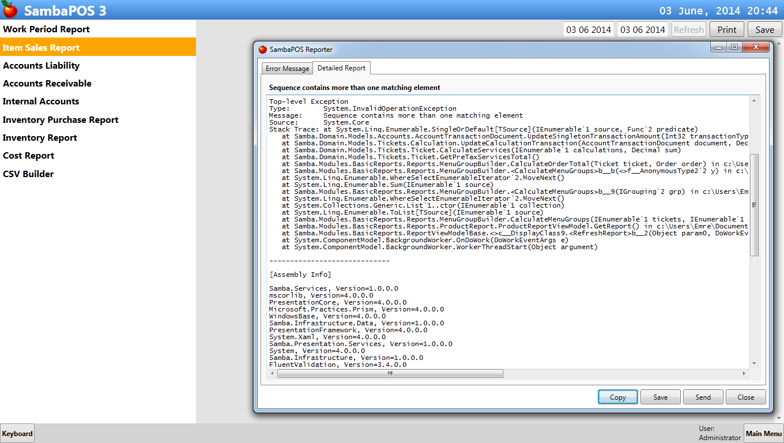Open the Work Period Report
Viewport: 784px width, 443px height.
click(x=46, y=29)
